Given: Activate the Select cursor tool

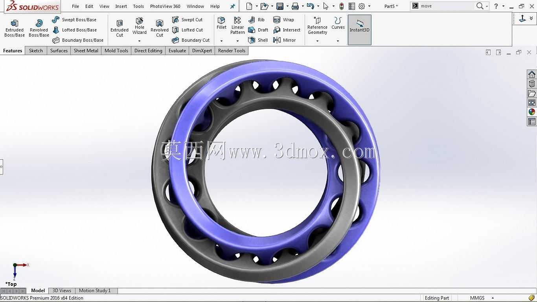Looking at the screenshot, I should [x=326, y=6].
